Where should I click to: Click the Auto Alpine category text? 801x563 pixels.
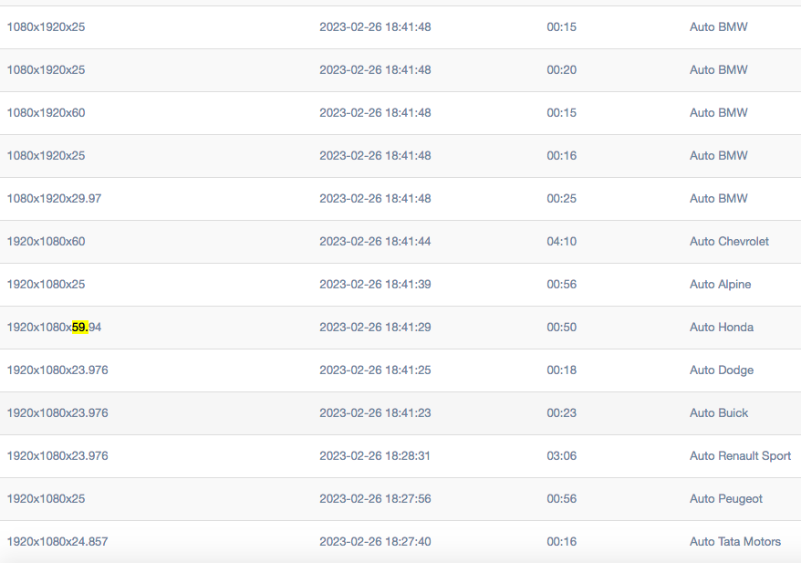[x=721, y=284]
